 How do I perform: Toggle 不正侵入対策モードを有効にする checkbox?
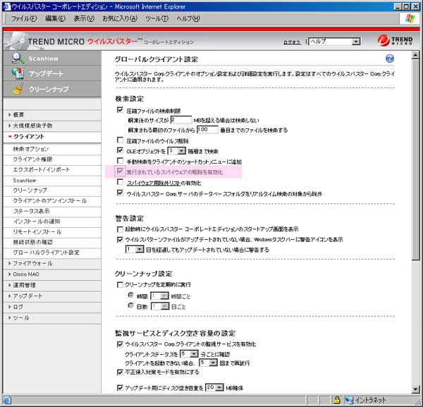point(120,372)
